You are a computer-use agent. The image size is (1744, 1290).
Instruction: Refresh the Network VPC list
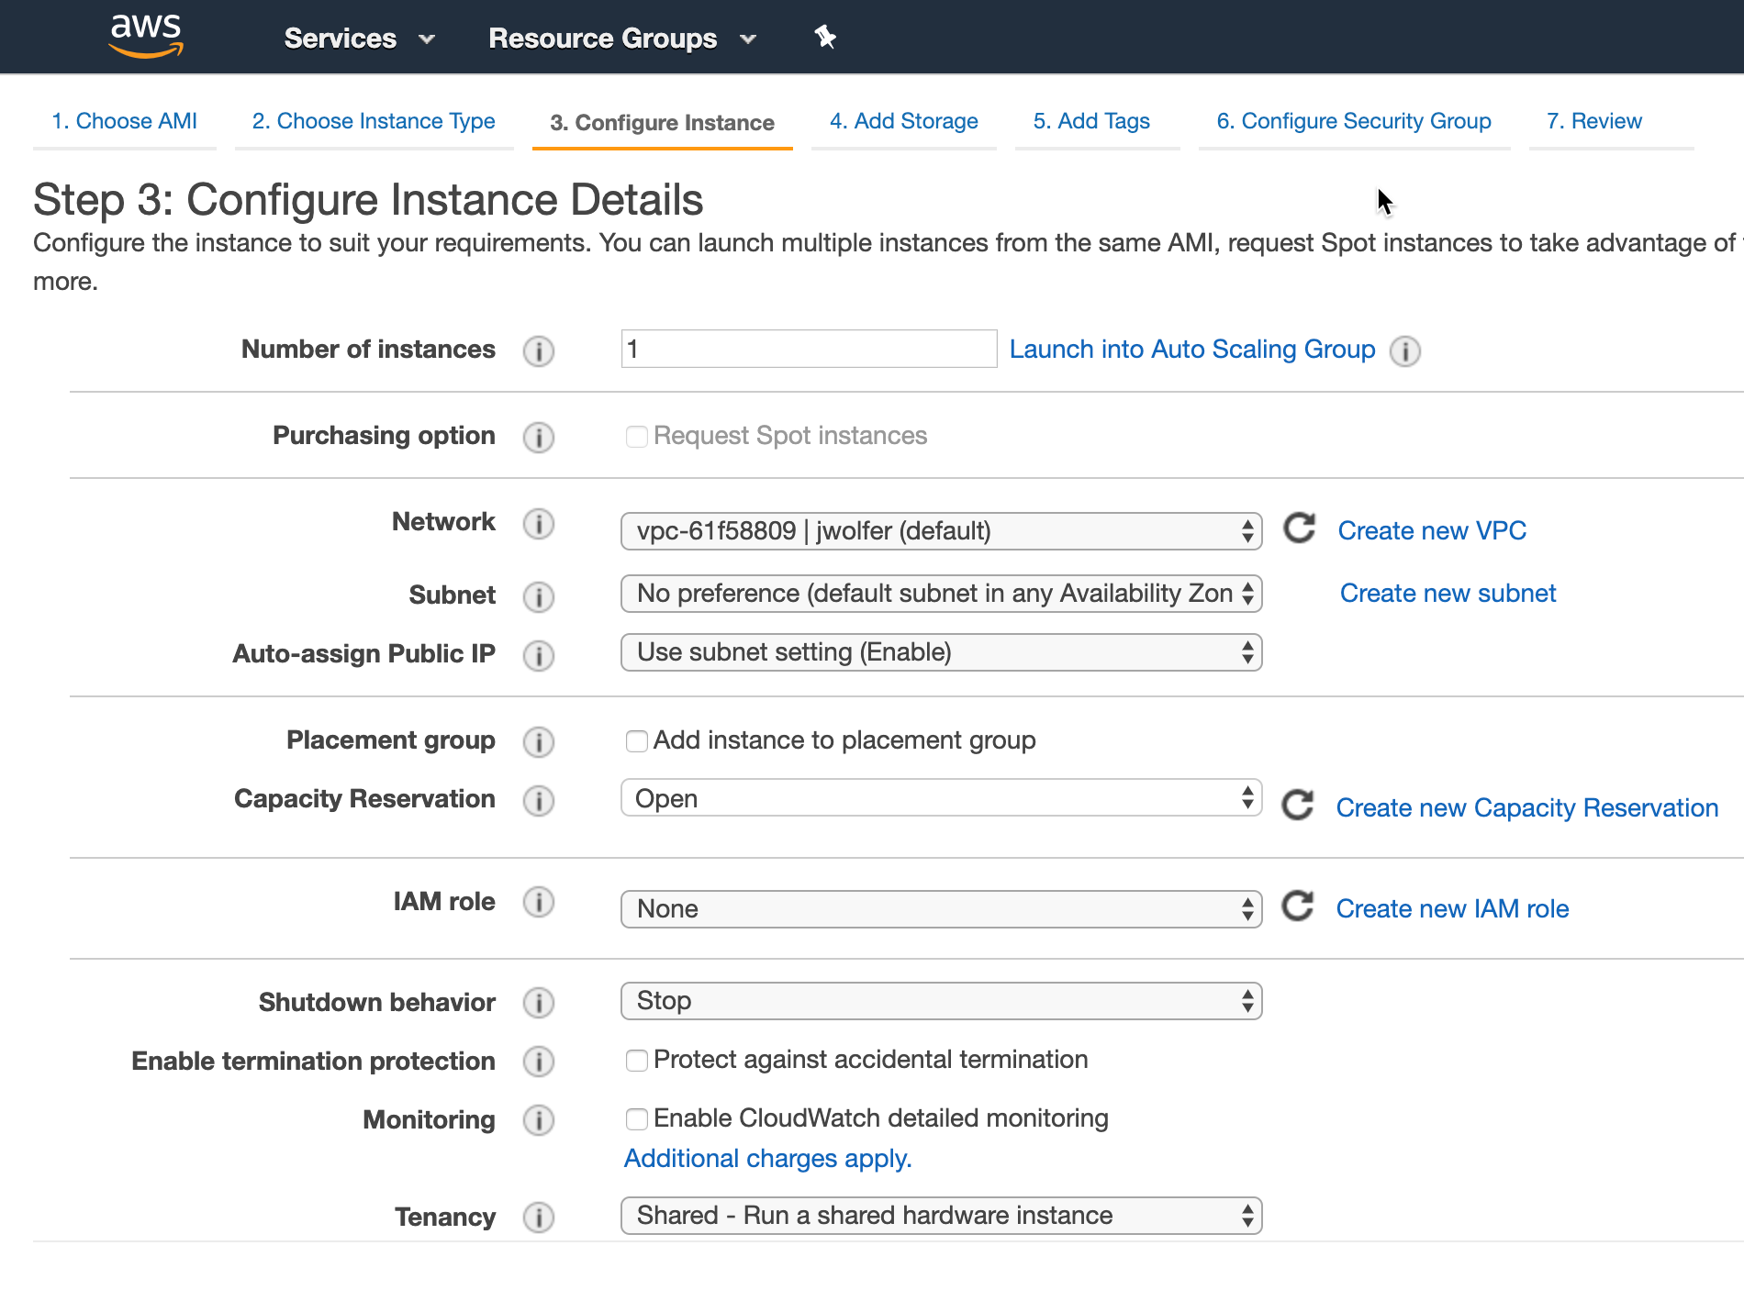(1299, 528)
